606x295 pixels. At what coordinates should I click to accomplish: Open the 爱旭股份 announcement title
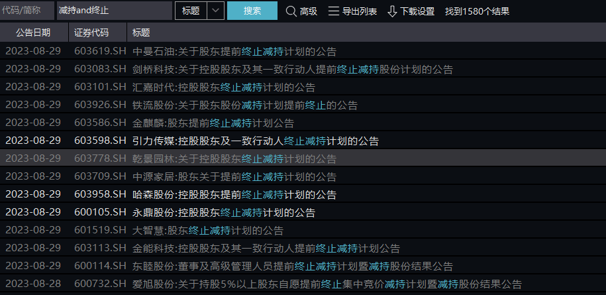(x=327, y=284)
